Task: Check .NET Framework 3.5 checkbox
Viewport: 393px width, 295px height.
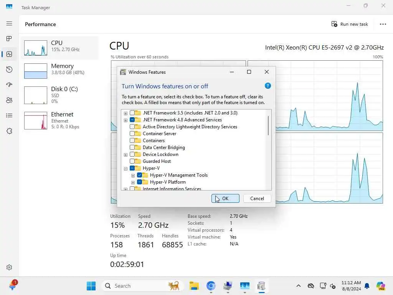Action: (x=132, y=113)
